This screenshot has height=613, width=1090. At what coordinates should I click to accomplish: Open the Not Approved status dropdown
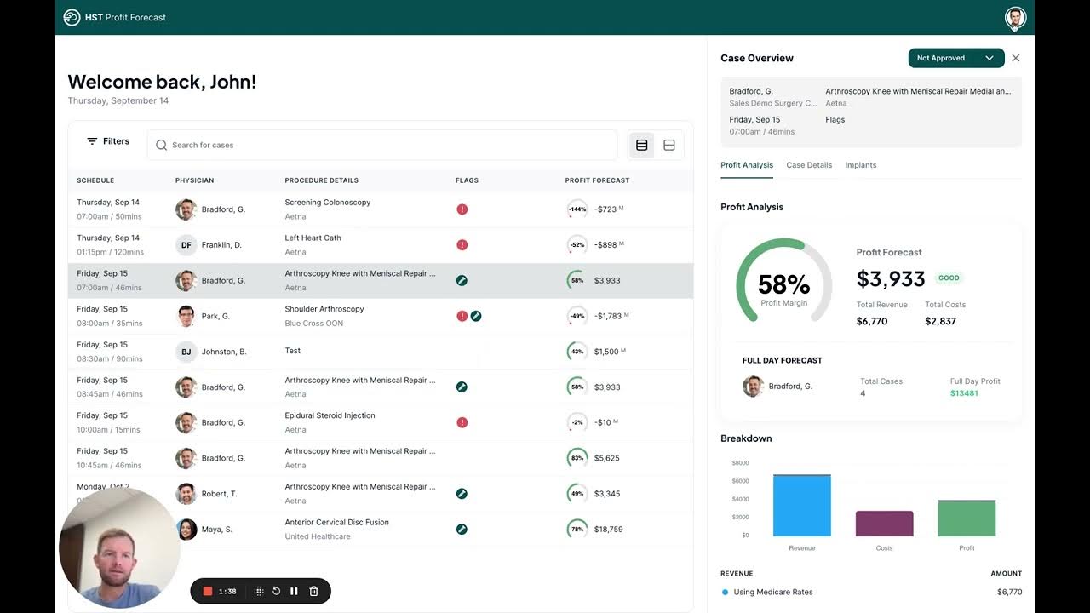(956, 58)
